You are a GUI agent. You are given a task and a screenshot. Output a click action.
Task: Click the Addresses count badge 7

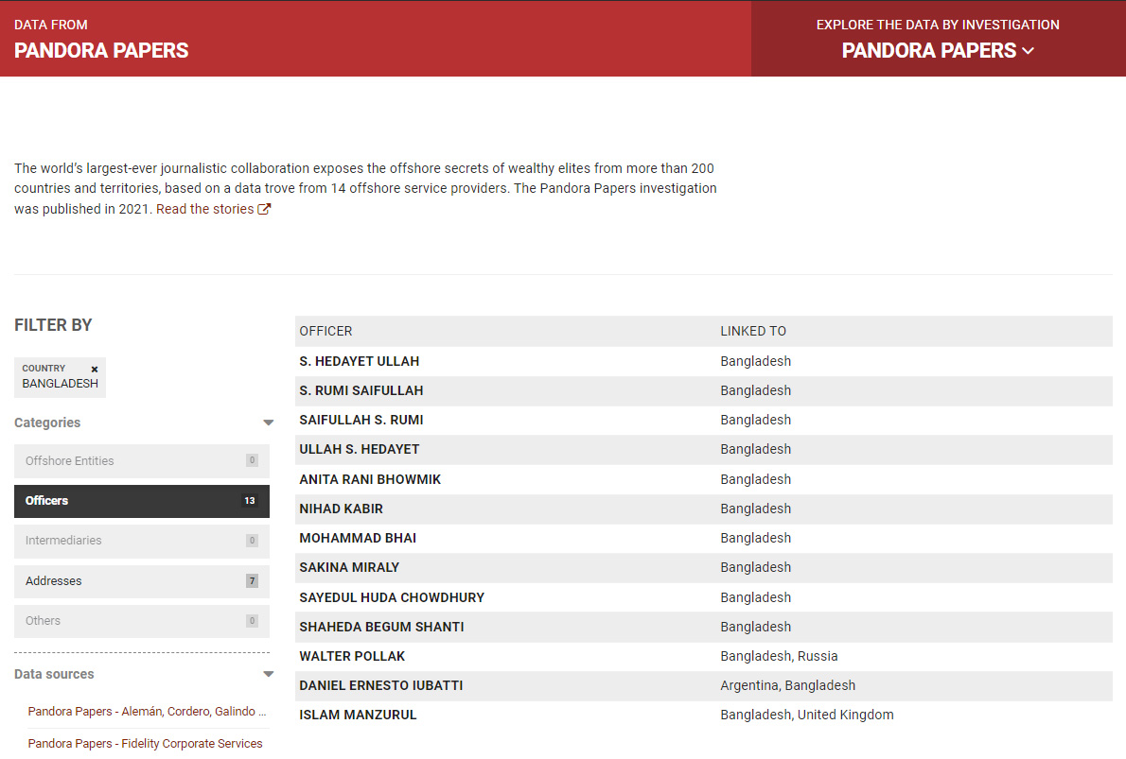pos(252,581)
